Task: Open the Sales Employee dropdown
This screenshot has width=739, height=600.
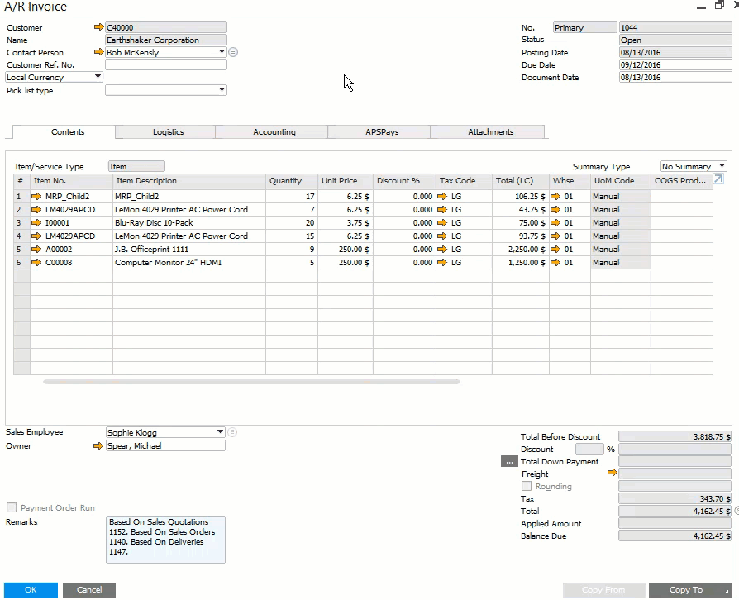Action: pos(220,432)
